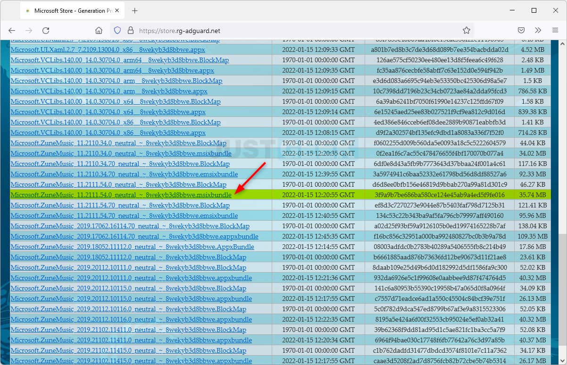Reload the page with the refresh icon
This screenshot has height=365, width=567.
(46, 31)
